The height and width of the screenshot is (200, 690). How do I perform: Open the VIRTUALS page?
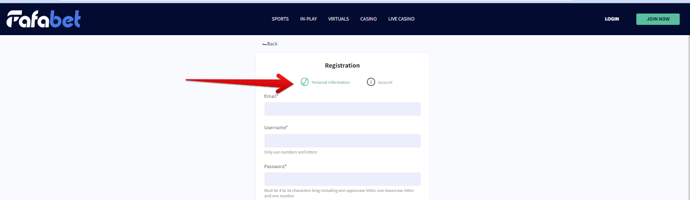point(339,19)
